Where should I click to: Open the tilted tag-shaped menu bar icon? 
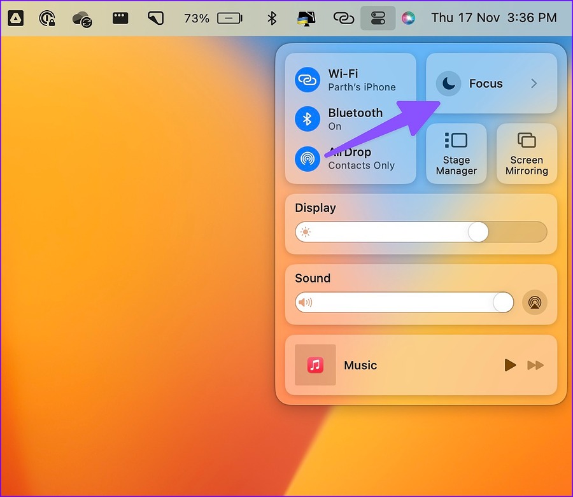156,18
